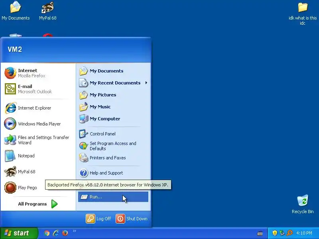Open Notepad from Start menu

point(38,156)
